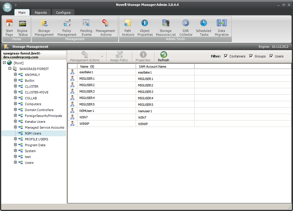Screen dimensions: 293x211
Task: Open the Management Actions dropdown arrow
Action: [102, 57]
